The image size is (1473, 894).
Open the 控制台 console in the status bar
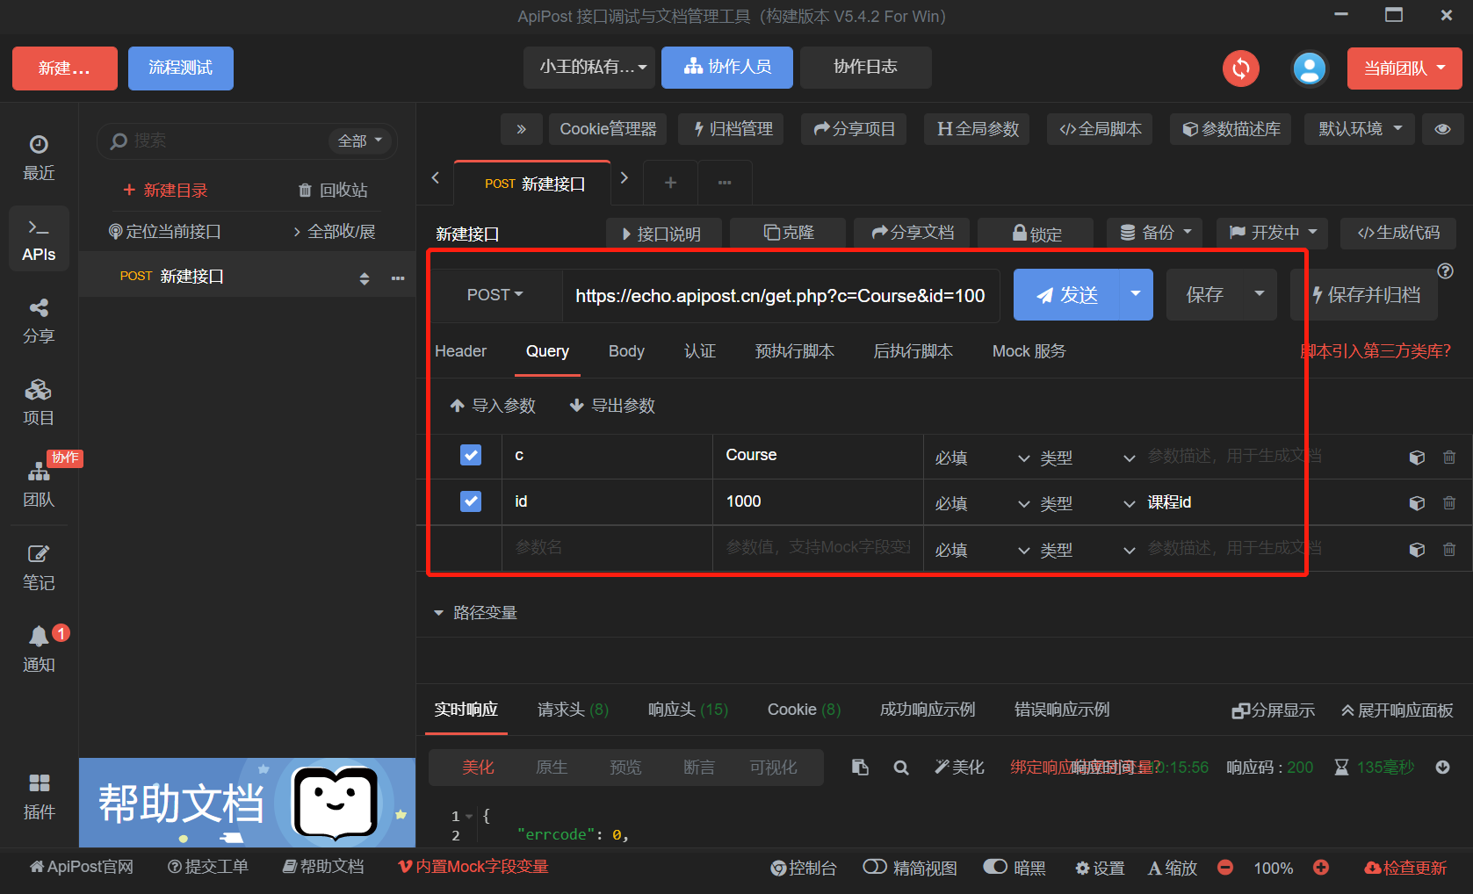(803, 868)
